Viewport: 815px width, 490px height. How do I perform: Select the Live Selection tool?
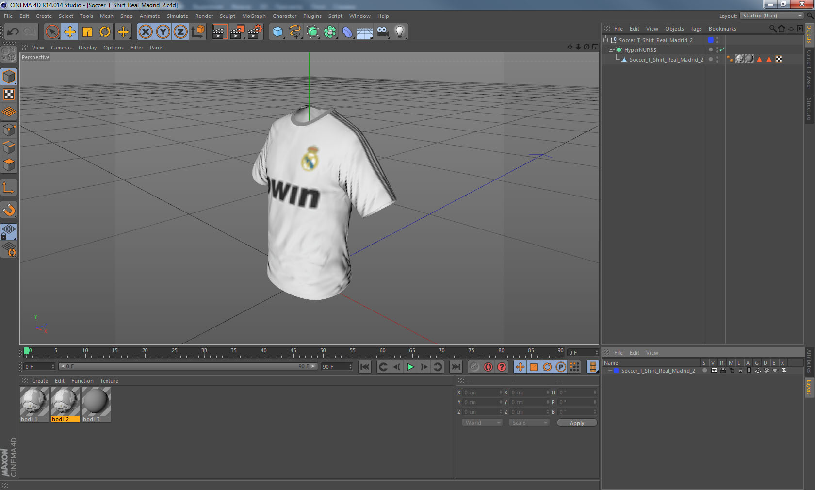coord(52,32)
